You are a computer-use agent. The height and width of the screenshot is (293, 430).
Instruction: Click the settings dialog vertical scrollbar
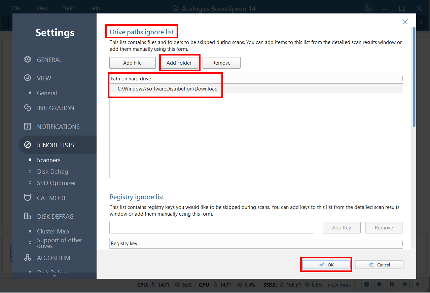414,77
